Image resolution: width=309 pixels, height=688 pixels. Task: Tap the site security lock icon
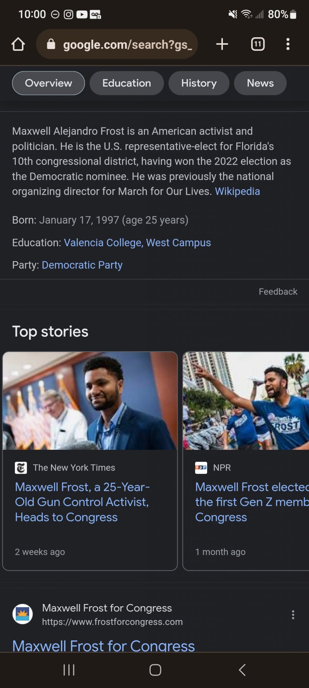pos(51,44)
